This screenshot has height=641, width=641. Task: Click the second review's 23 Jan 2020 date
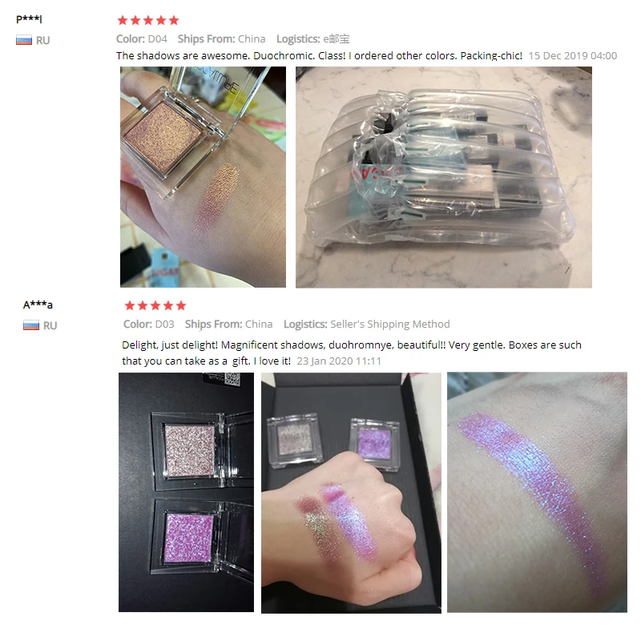pos(339,361)
